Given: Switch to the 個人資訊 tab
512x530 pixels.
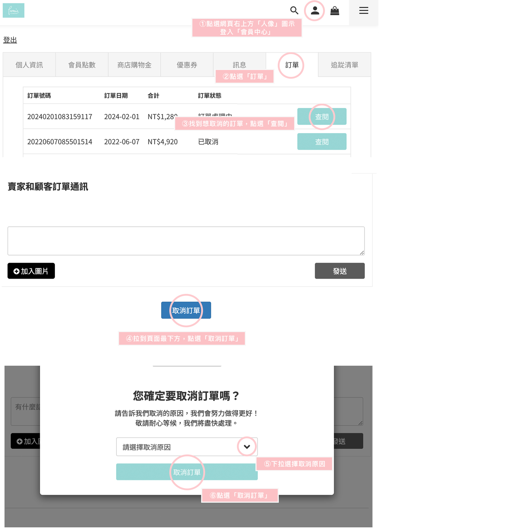Looking at the screenshot, I should pos(29,65).
